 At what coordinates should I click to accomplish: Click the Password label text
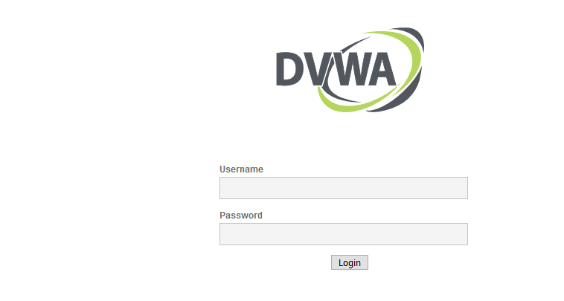coord(241,216)
